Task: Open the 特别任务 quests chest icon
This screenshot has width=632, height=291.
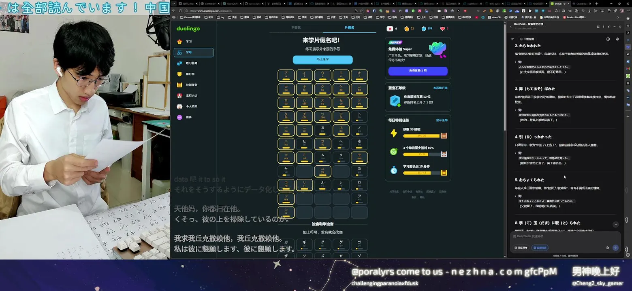Action: 179,85
